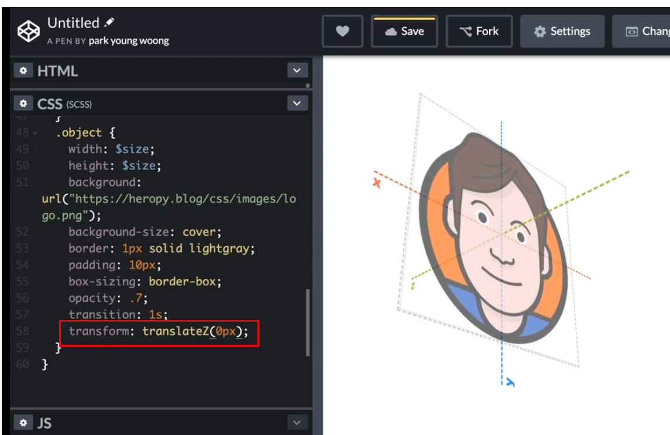Click the 'background:' property on line 51

click(x=105, y=182)
